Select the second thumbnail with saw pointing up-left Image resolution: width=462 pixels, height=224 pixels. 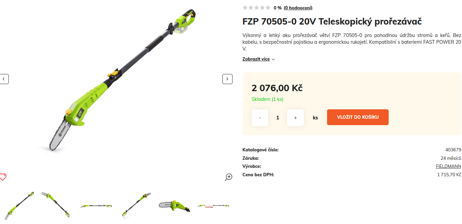tap(57, 206)
